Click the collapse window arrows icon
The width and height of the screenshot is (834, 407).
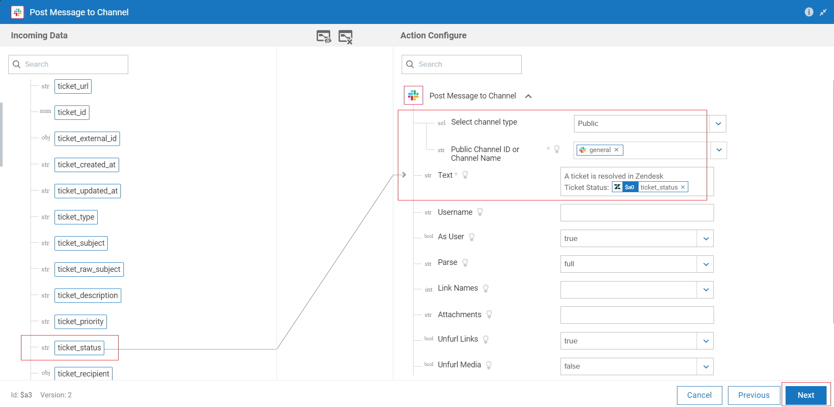[823, 12]
